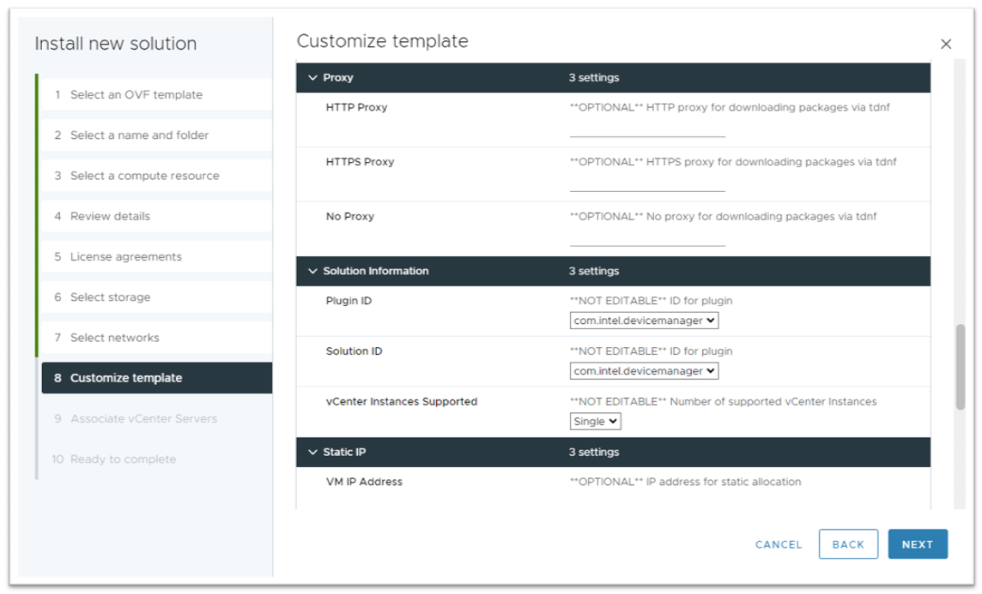Click the HTTP Proxy input field
This screenshot has height=594, width=982.
(647, 129)
